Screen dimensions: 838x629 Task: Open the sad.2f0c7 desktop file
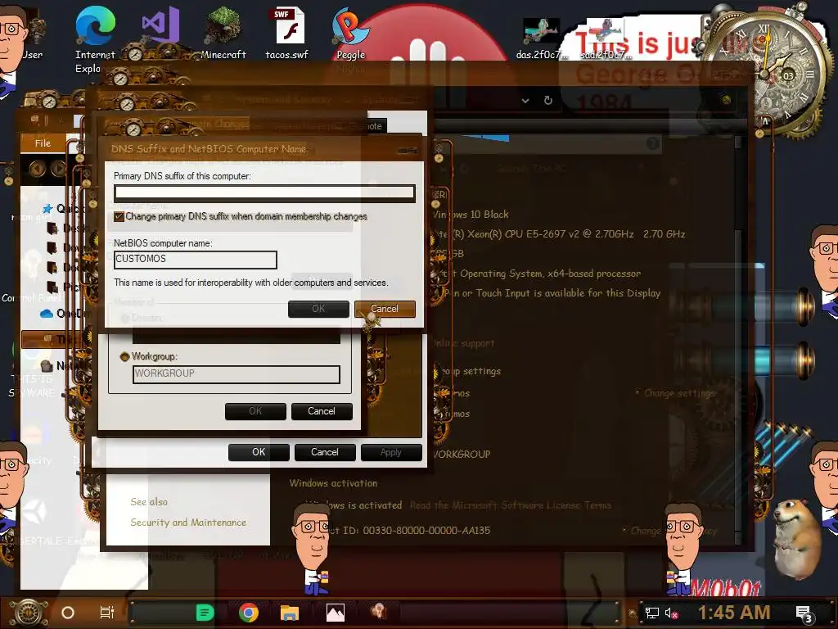(x=606, y=38)
